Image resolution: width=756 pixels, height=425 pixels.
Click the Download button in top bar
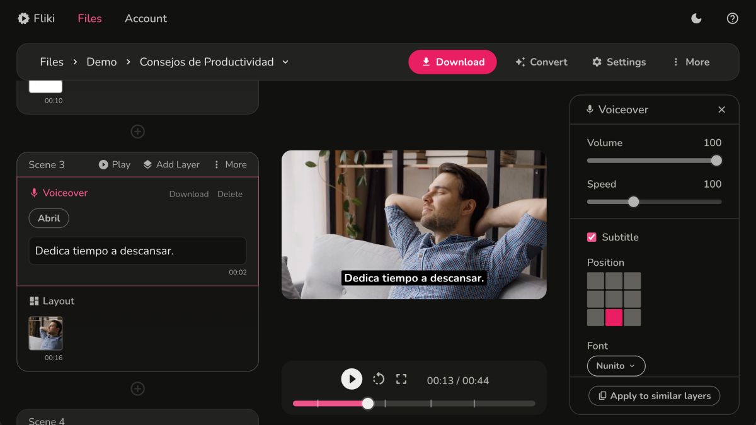click(452, 62)
